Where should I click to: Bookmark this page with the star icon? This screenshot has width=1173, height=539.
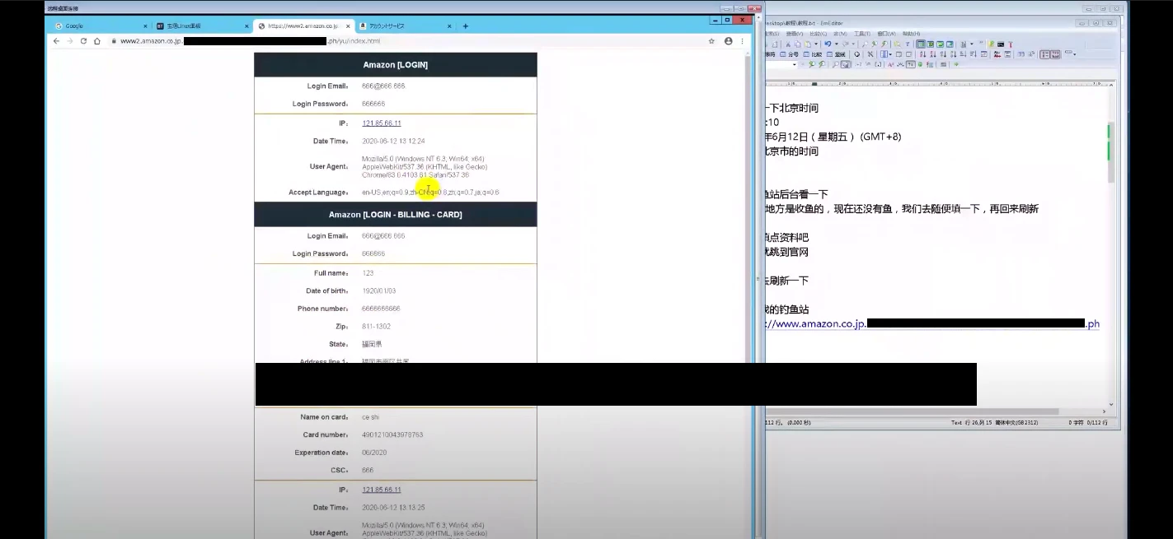tap(711, 40)
